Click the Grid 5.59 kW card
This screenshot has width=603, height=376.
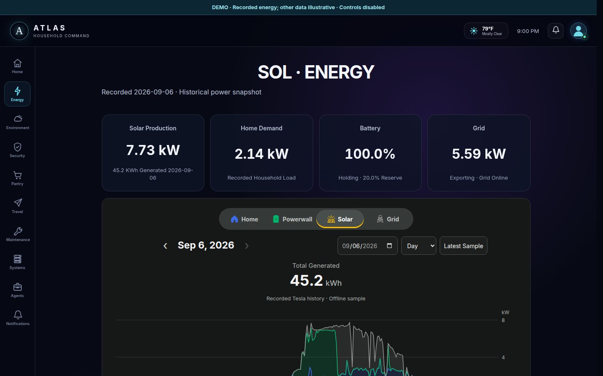pyautogui.click(x=479, y=153)
